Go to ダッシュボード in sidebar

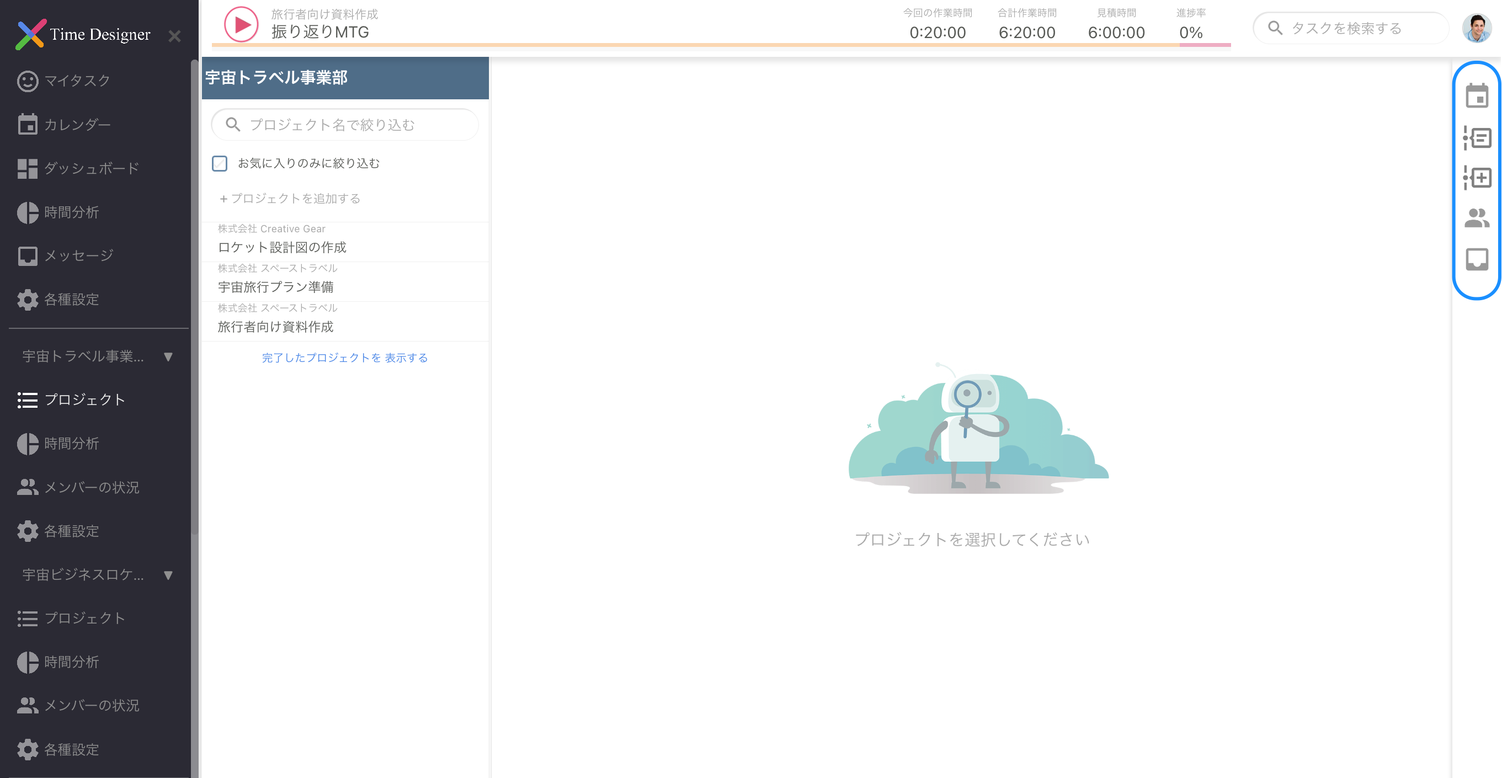coord(91,168)
